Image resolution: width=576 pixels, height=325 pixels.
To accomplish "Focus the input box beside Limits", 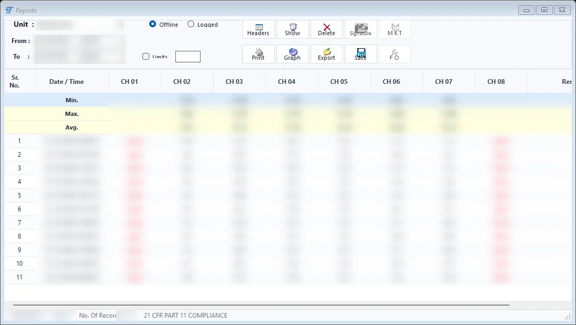I will point(187,57).
